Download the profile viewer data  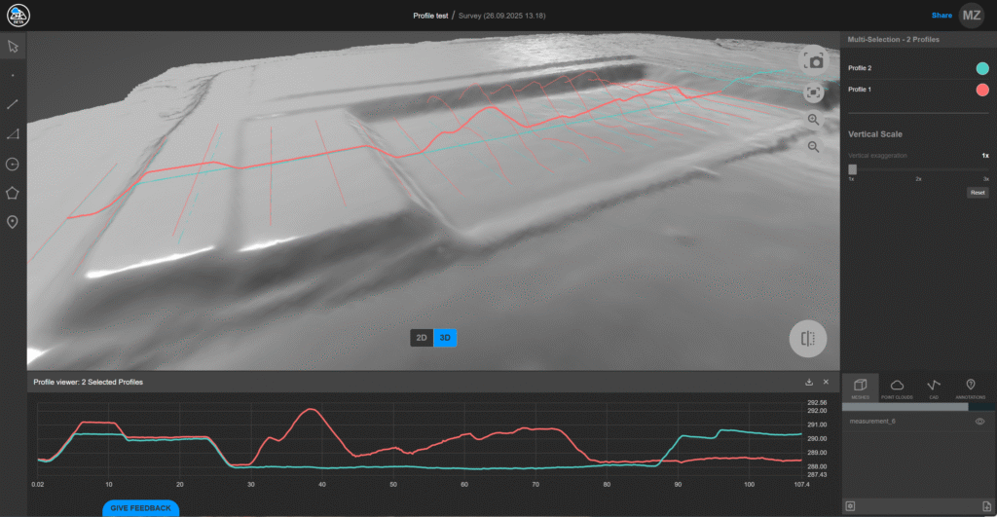tap(809, 383)
